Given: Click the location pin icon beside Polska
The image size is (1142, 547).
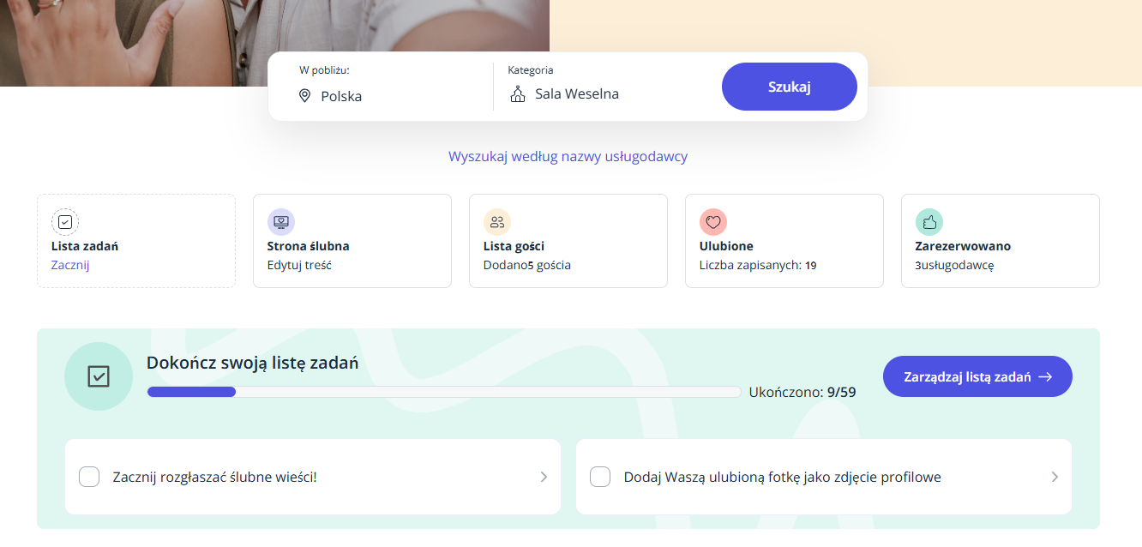Looking at the screenshot, I should click(304, 96).
